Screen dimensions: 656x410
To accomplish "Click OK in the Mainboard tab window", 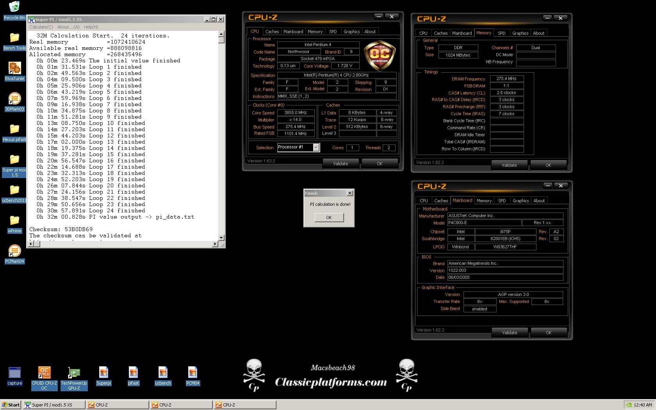I will 549,333.
